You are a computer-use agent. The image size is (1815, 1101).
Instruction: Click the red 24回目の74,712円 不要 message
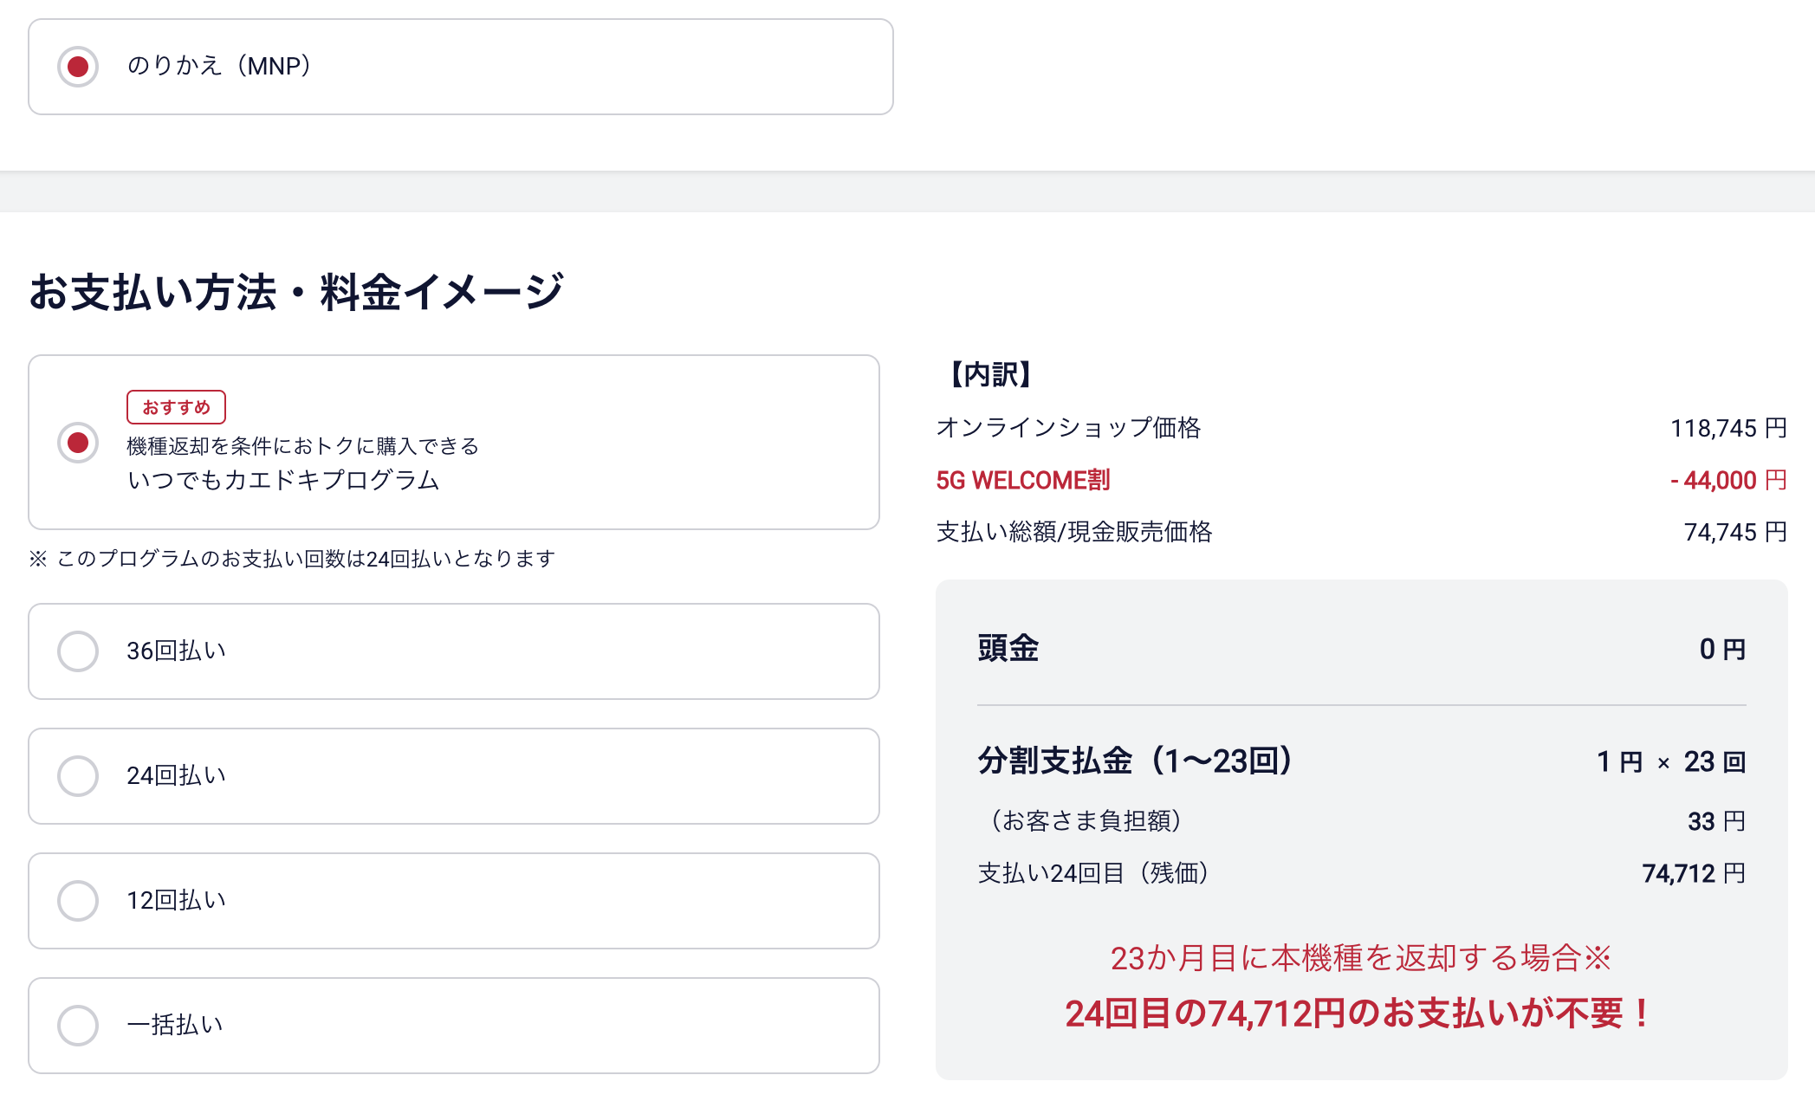coord(1360,1014)
